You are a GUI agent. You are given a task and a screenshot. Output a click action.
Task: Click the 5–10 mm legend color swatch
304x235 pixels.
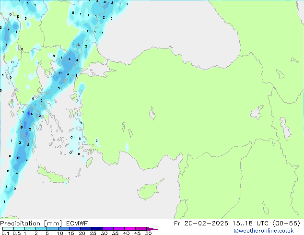(52, 229)
